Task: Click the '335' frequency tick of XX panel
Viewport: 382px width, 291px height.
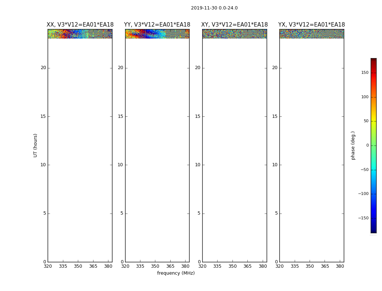Action: tap(63, 266)
